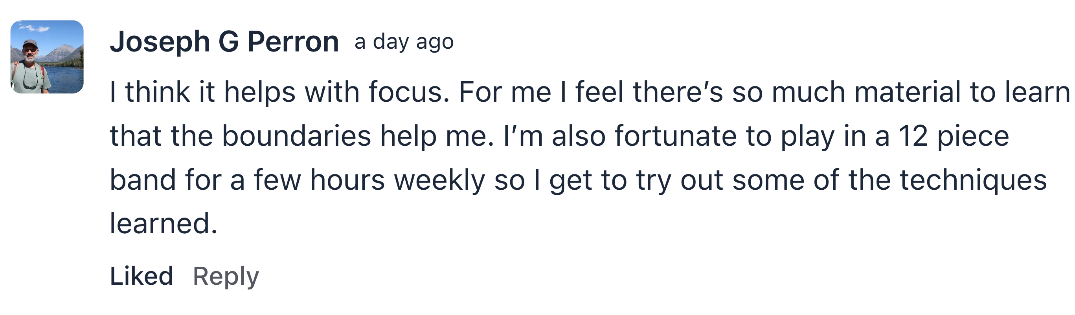Click the author name Joseph G Perron
This screenshot has height=315, width=1075.
click(224, 42)
